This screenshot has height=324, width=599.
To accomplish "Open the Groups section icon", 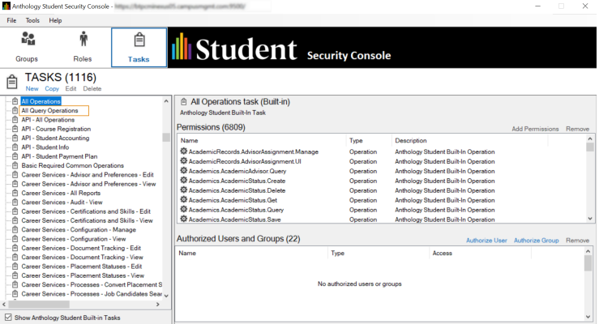I will (28, 40).
